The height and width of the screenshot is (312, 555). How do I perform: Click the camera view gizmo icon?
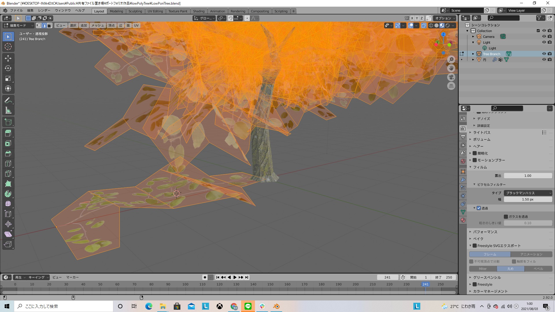[451, 77]
